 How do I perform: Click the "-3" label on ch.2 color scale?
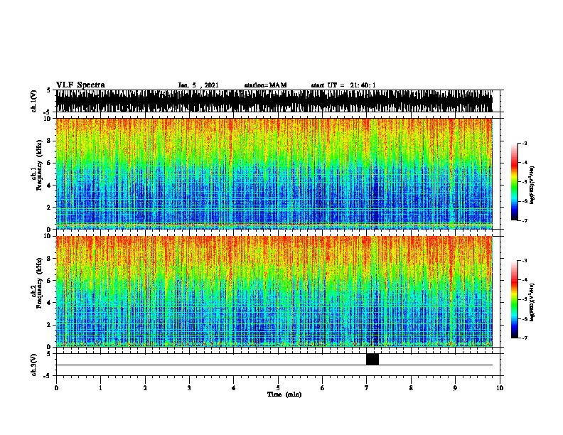[x=525, y=261]
